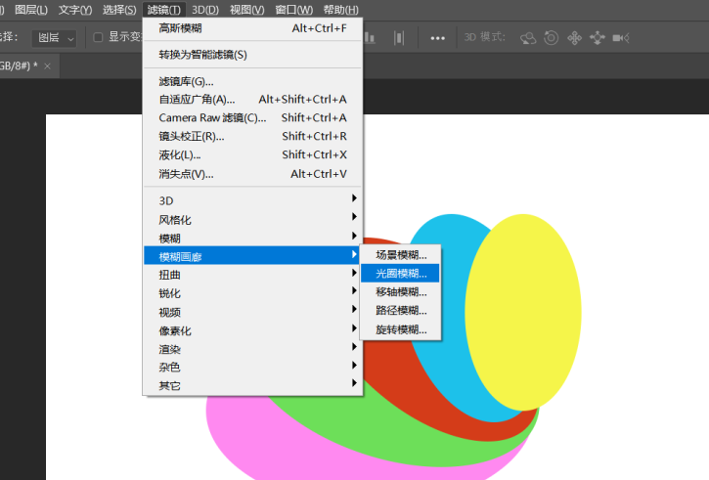Screen dimensions: 709x480
Task: Open 自适应广角(A)... filter
Action: click(x=252, y=100)
